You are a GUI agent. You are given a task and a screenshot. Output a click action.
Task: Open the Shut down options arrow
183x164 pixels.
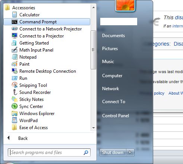point(130,152)
